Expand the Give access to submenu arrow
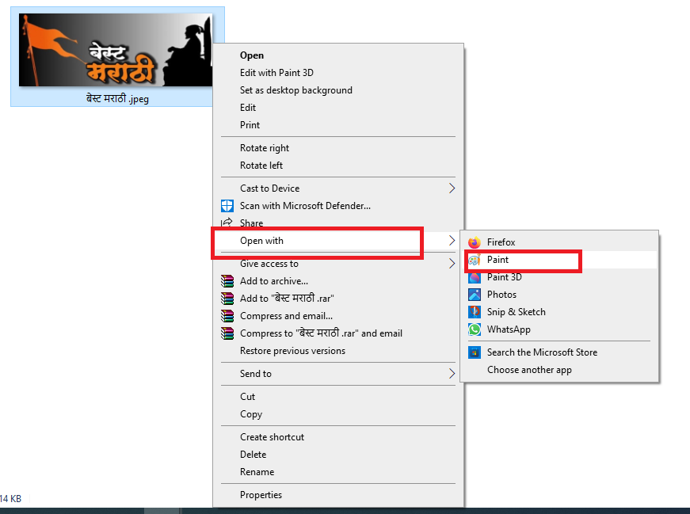Screen dimensions: 690x514 point(452,264)
